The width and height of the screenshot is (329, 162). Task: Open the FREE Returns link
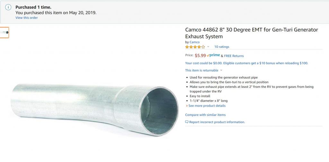(x=234, y=56)
